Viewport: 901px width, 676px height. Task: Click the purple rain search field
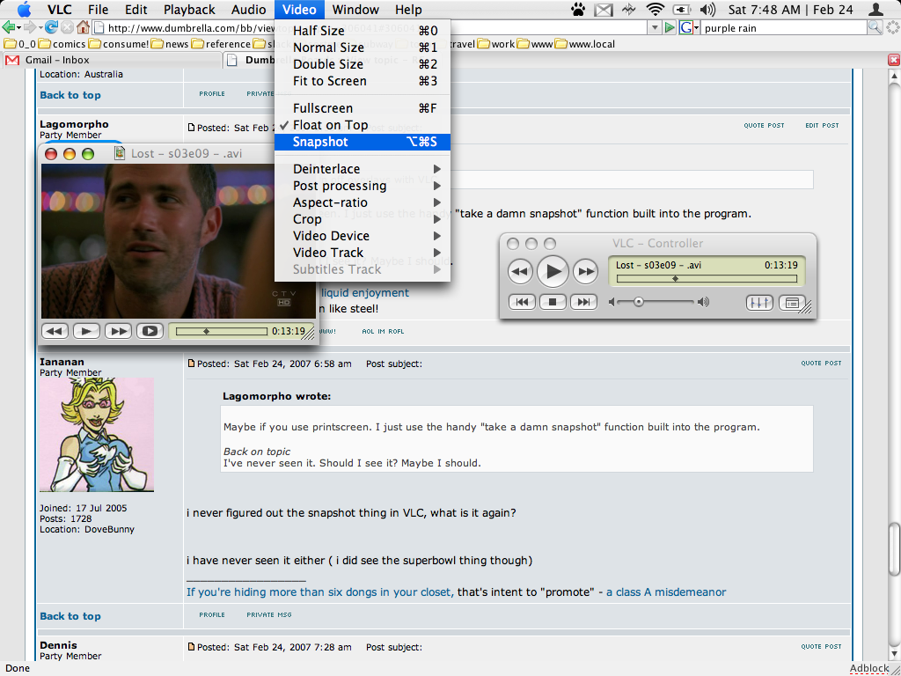783,27
